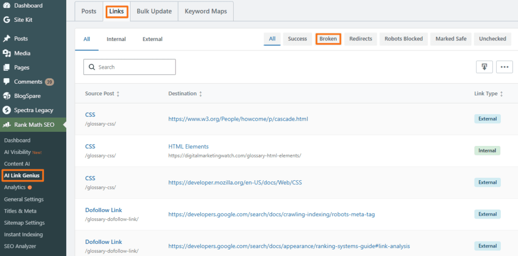Filter links by Redirects status
The image size is (518, 256).
click(x=360, y=38)
